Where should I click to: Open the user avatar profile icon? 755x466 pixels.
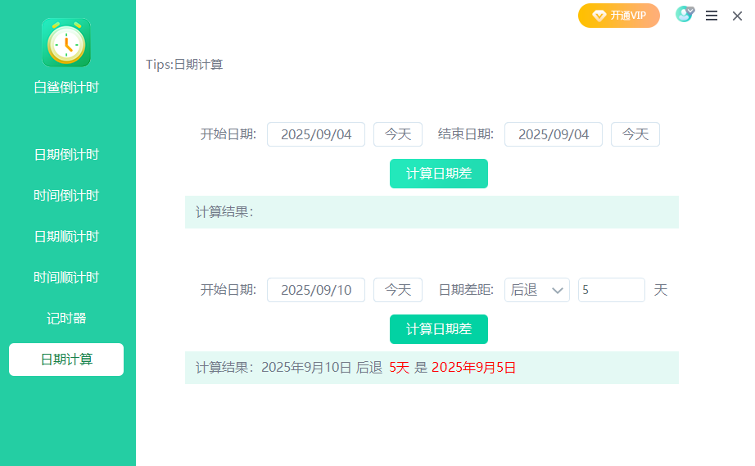684,15
